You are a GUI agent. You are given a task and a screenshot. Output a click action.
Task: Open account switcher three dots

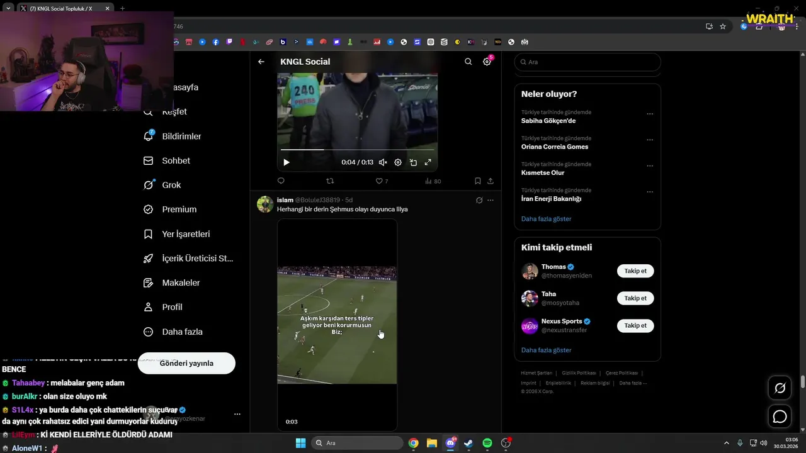point(237,414)
